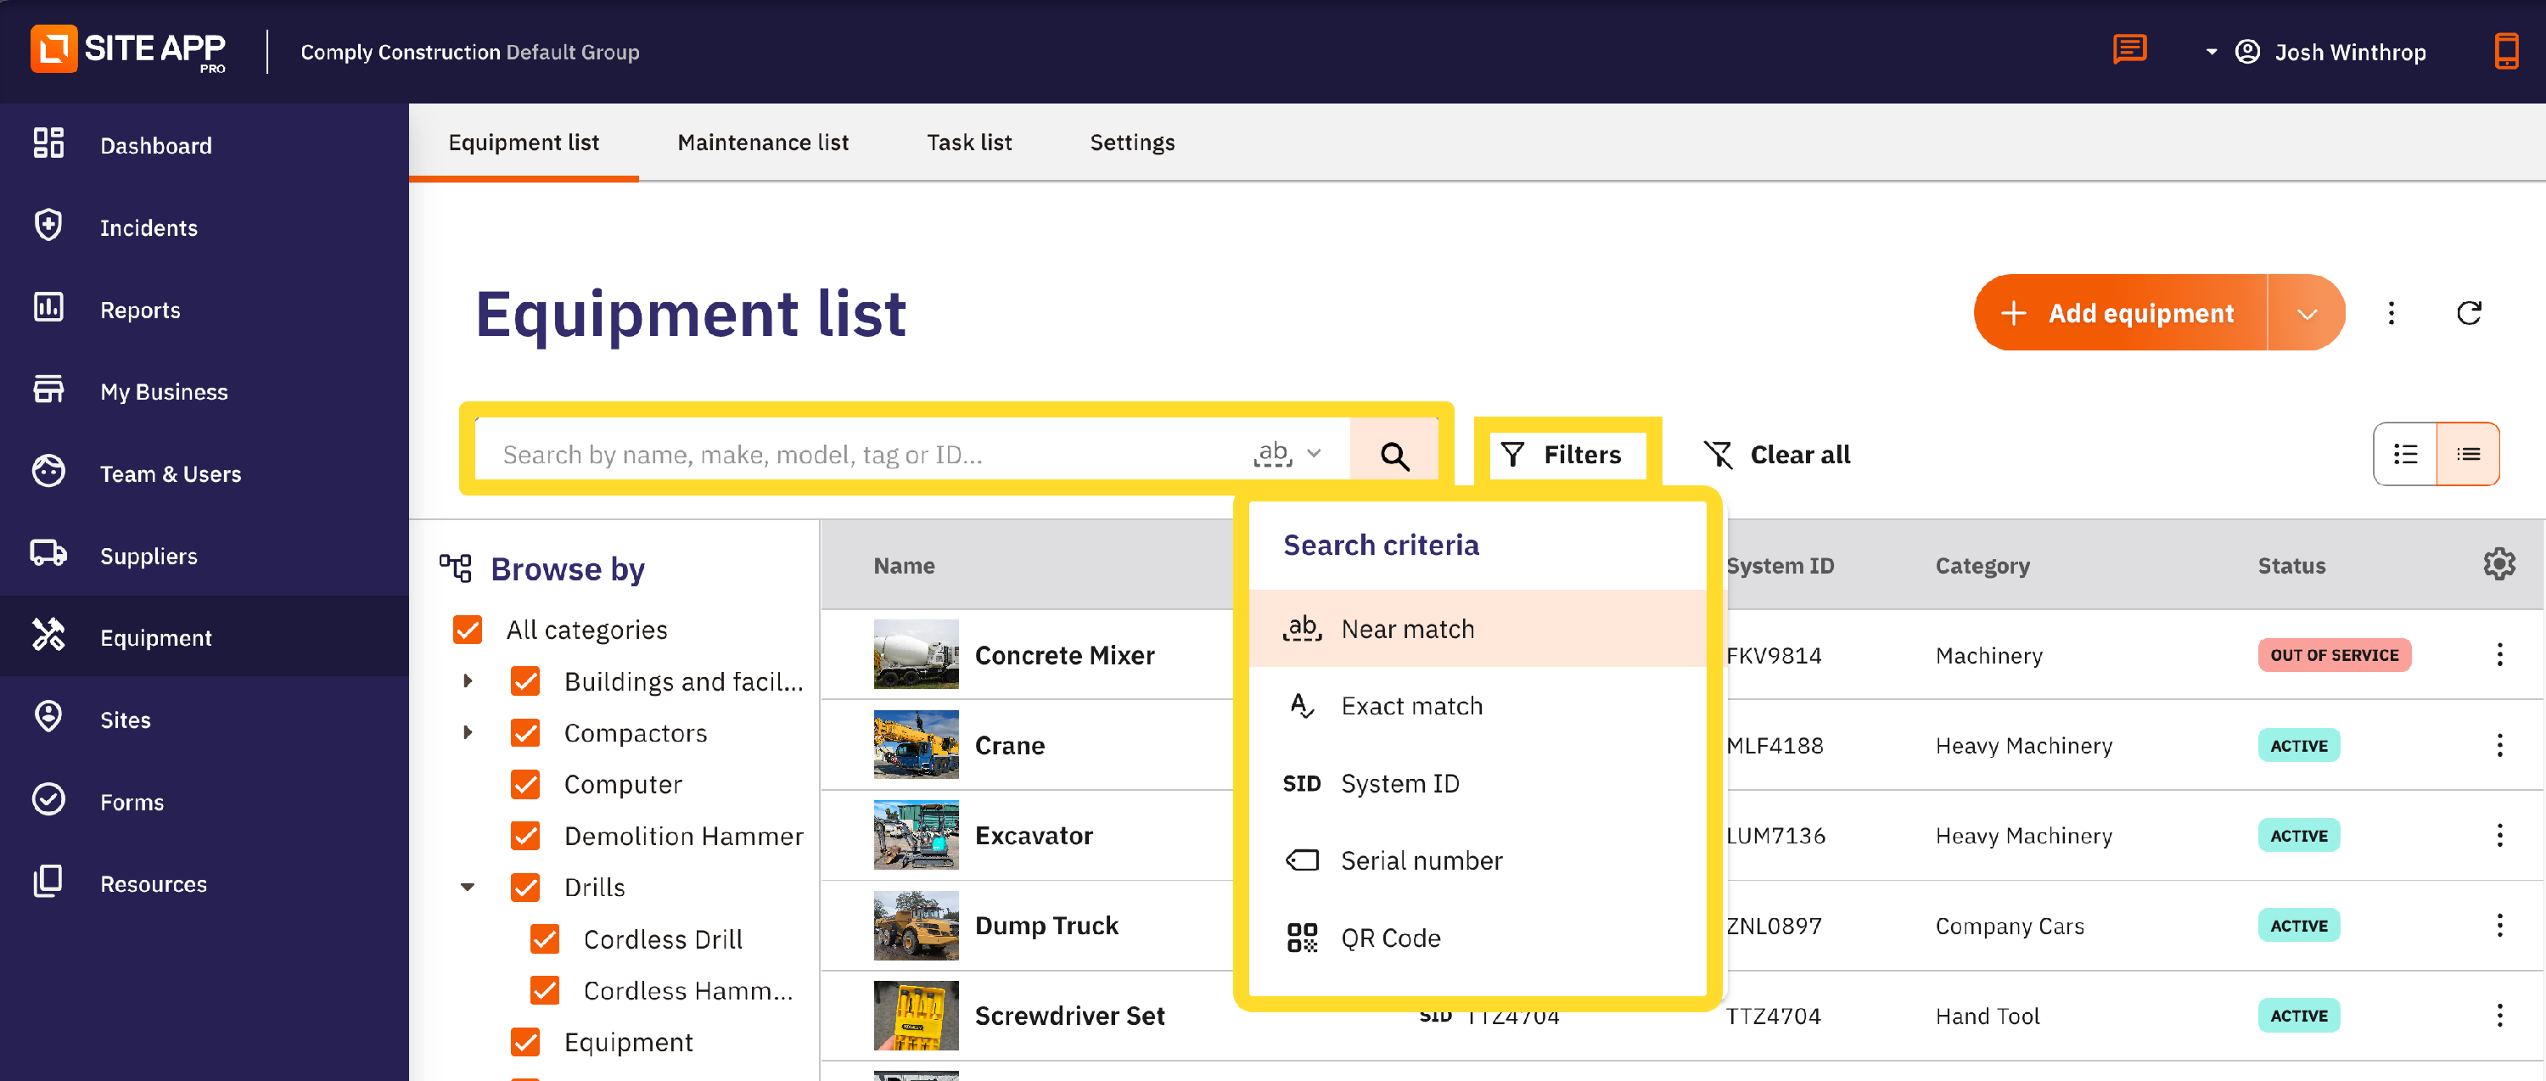Click the Comply Construction Default Group link
The image size is (2546, 1081).
[x=469, y=52]
